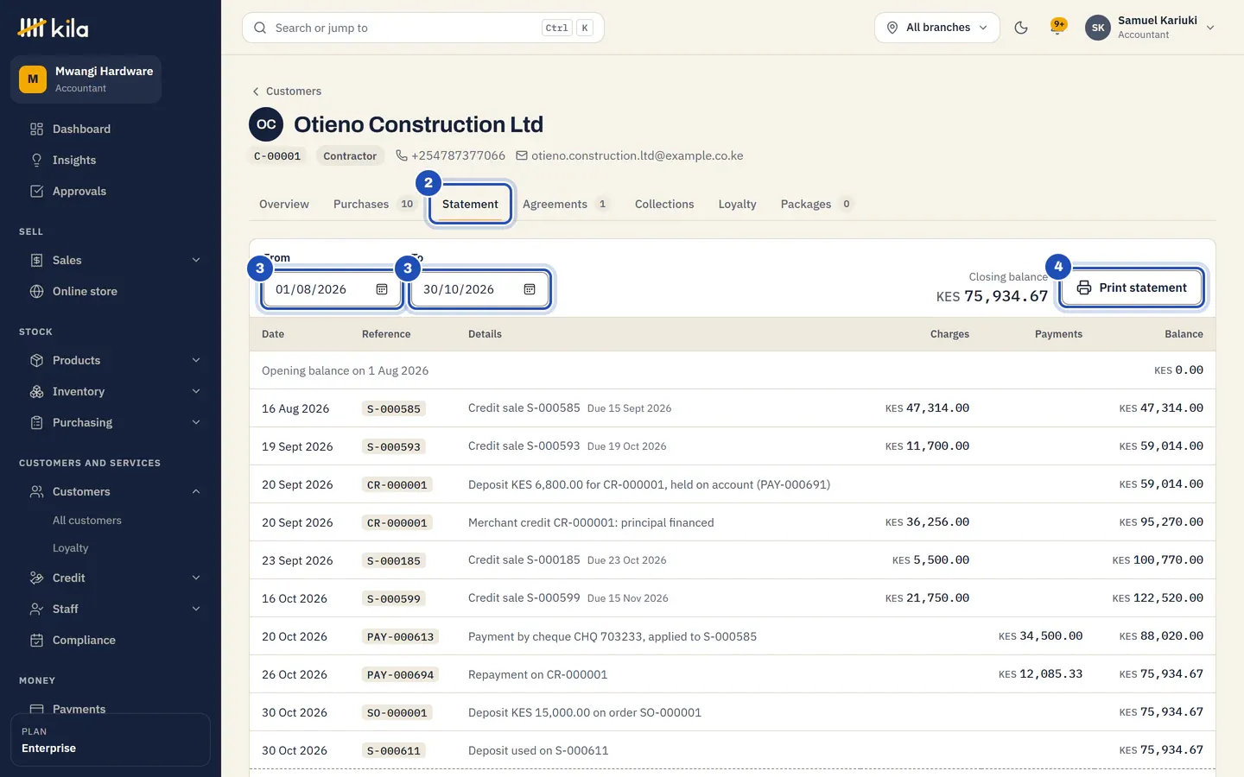1244x777 pixels.
Task: Click reference PAY-000613 badge
Action: click(401, 636)
